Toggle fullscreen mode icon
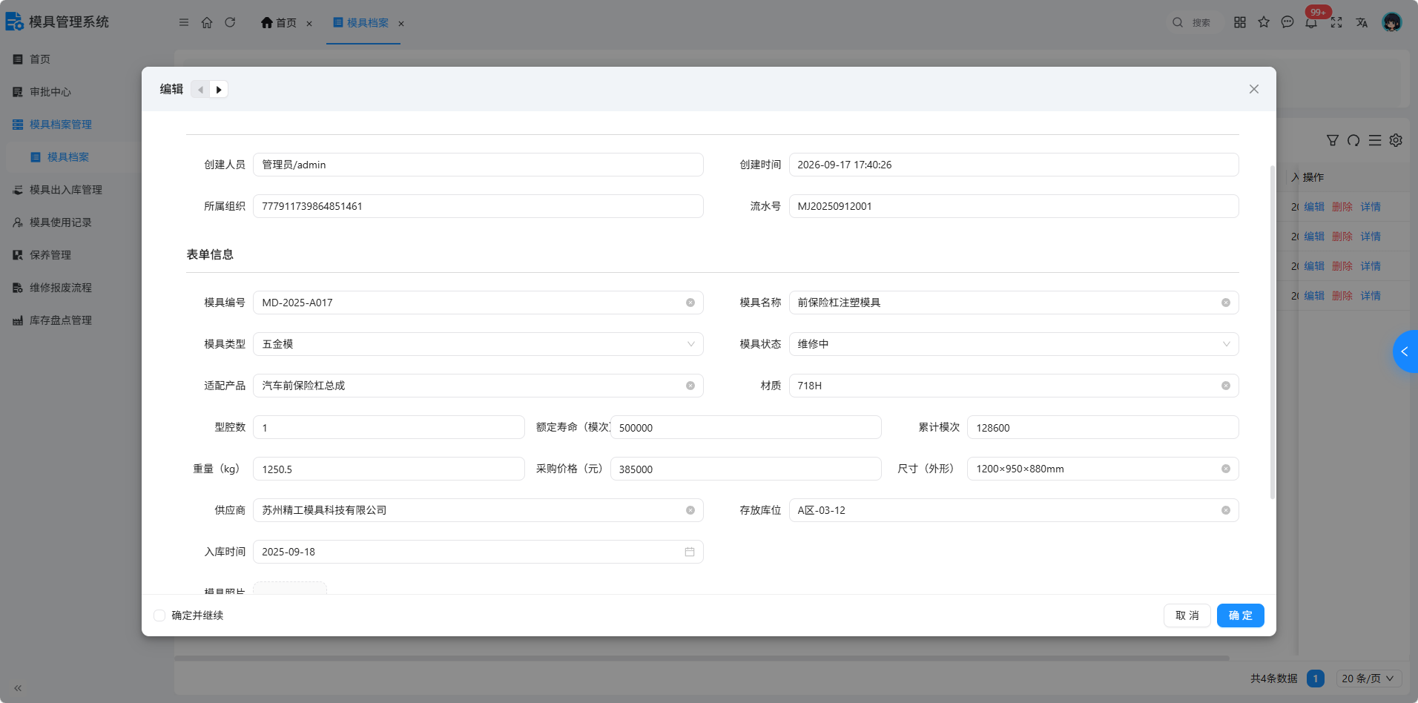This screenshot has height=703, width=1418. click(1336, 22)
